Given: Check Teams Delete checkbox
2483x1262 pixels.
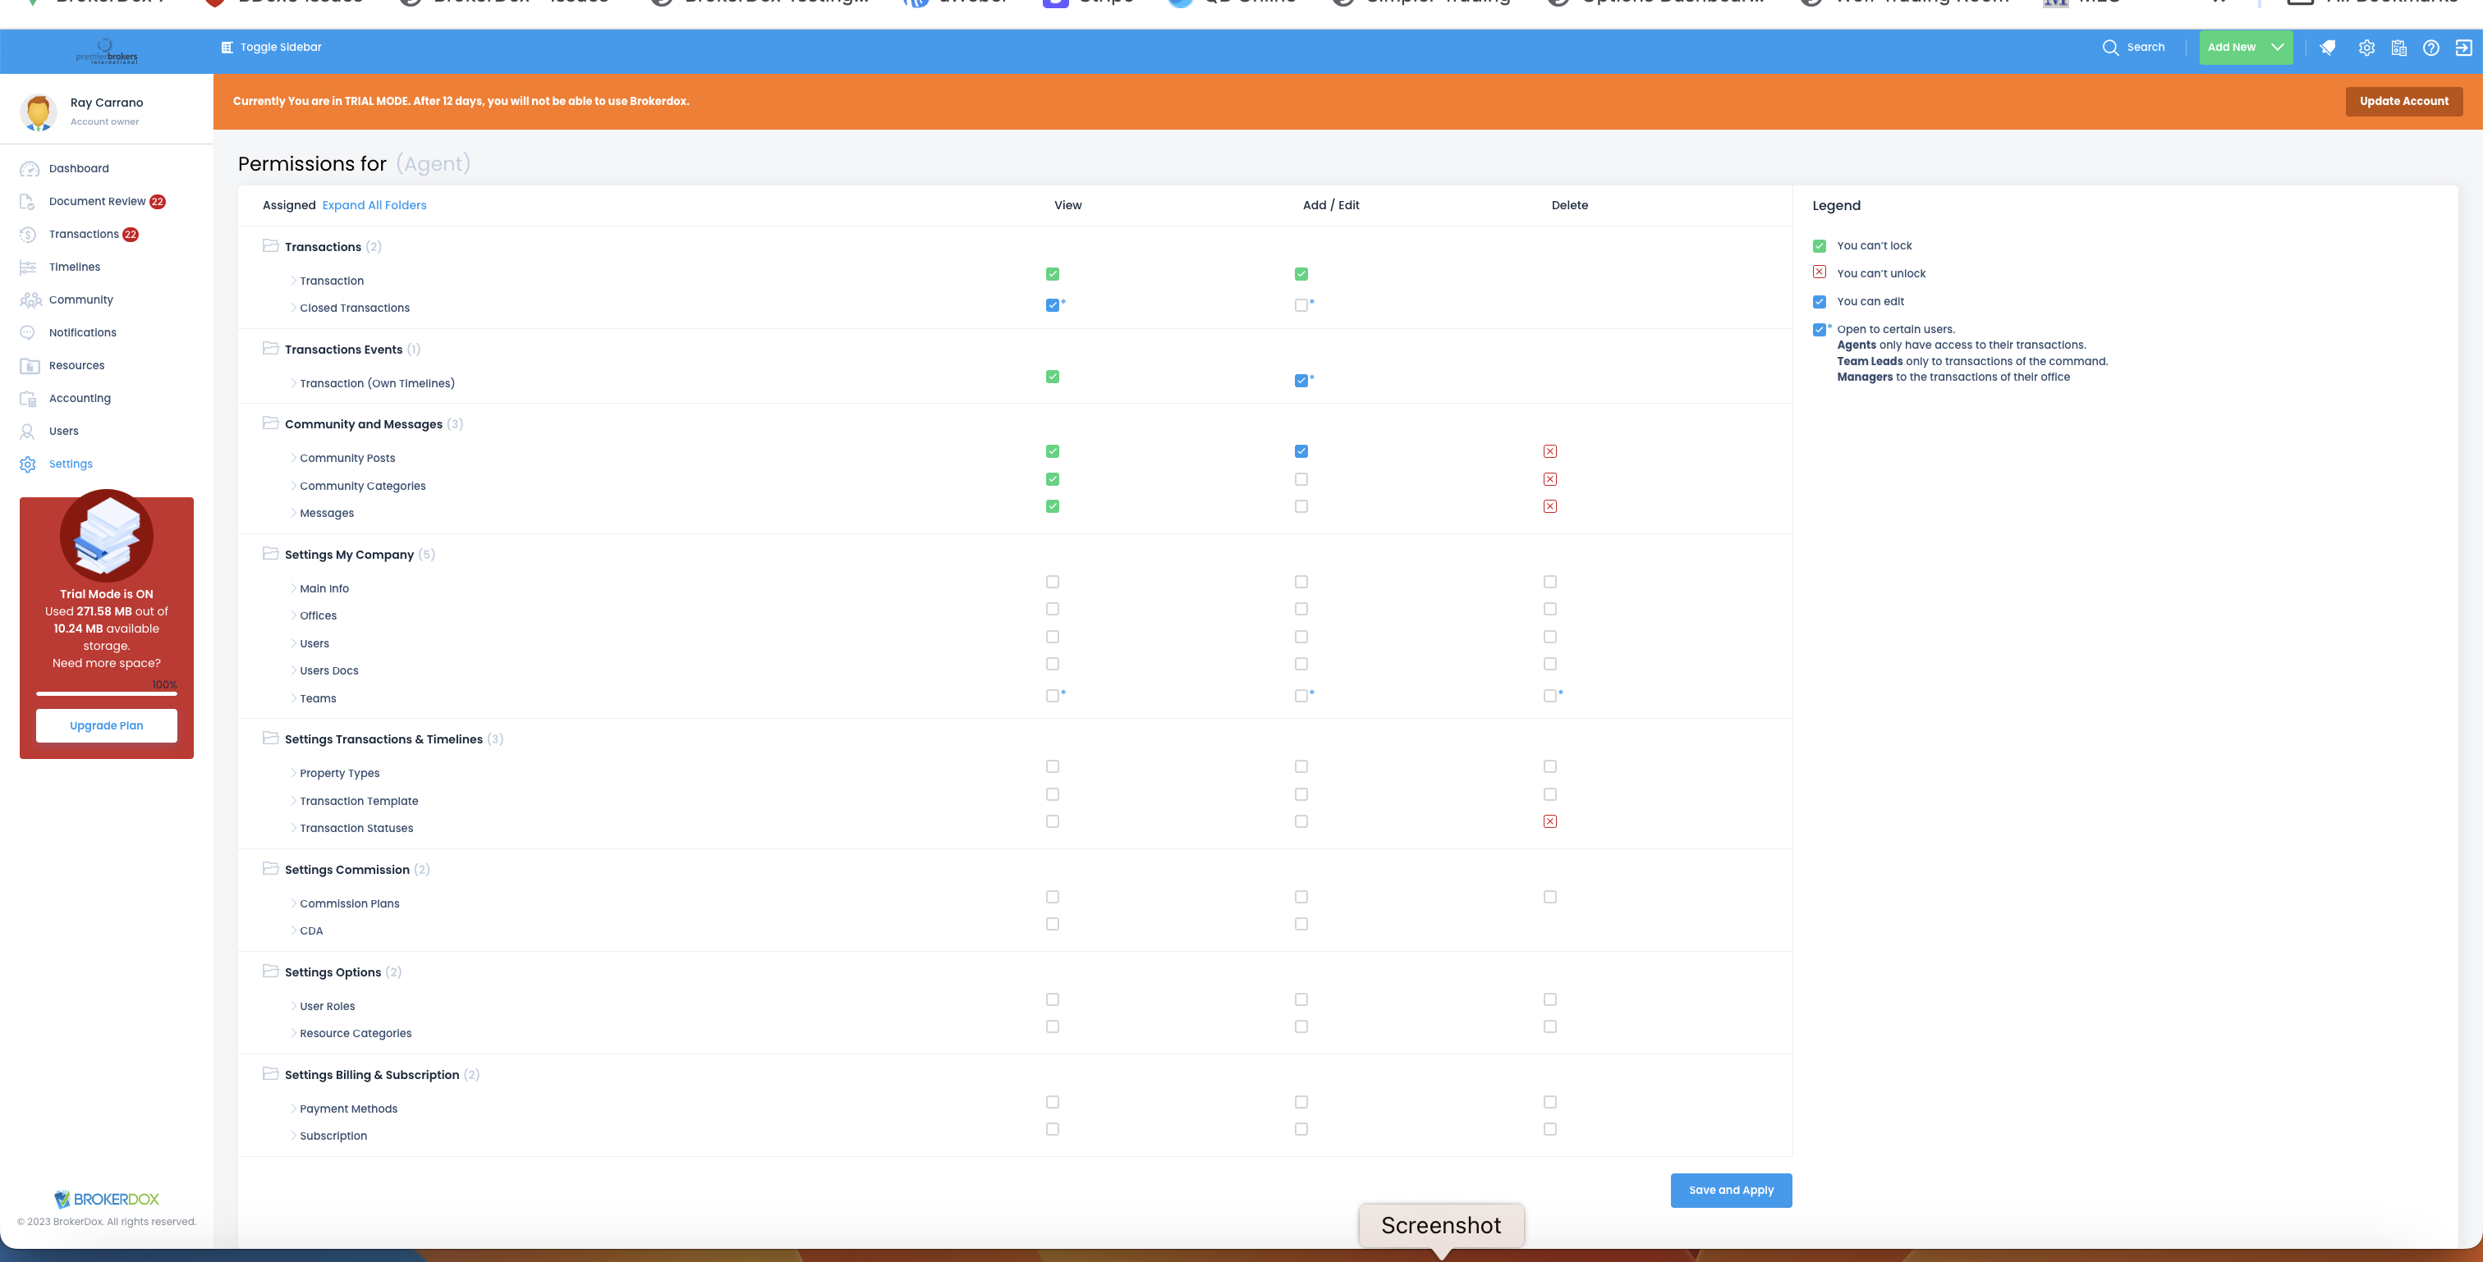Looking at the screenshot, I should tap(1550, 696).
